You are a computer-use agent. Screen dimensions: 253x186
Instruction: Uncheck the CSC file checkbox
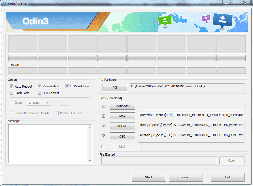pyautogui.click(x=104, y=136)
